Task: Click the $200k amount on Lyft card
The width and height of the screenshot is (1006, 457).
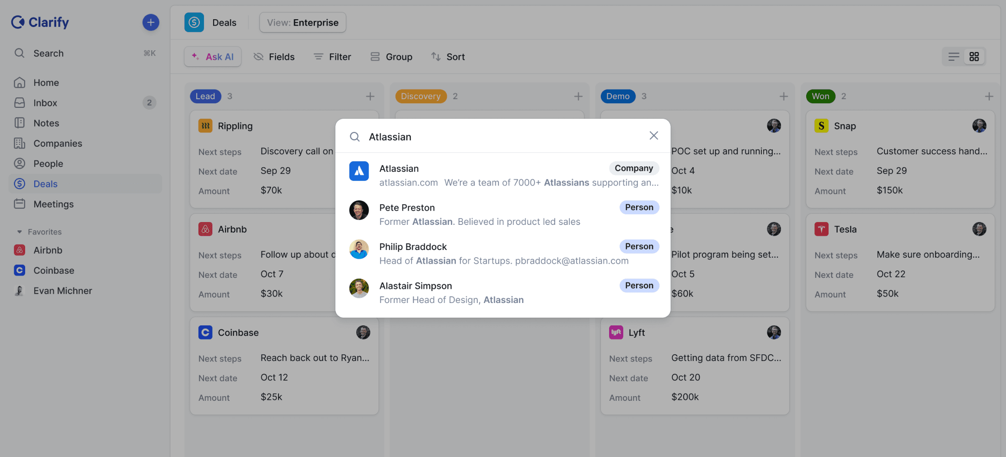Action: (x=685, y=397)
